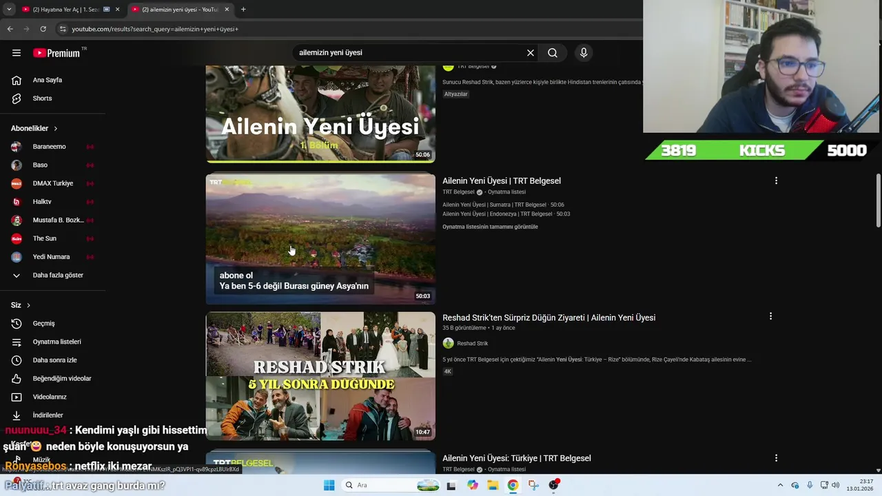View site information icon in address bar
The image size is (882, 496).
tap(63, 29)
